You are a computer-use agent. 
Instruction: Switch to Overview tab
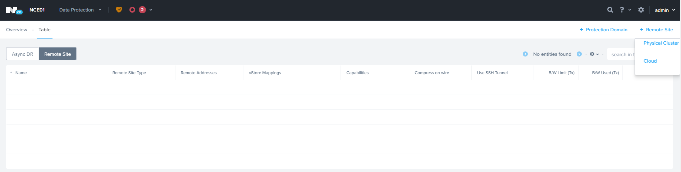(x=17, y=30)
